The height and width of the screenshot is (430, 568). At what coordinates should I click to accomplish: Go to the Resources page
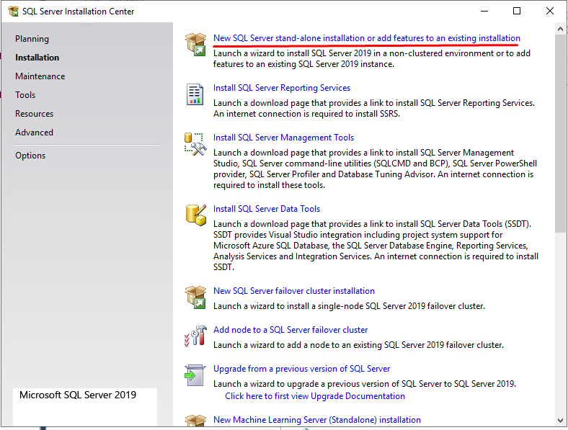34,114
